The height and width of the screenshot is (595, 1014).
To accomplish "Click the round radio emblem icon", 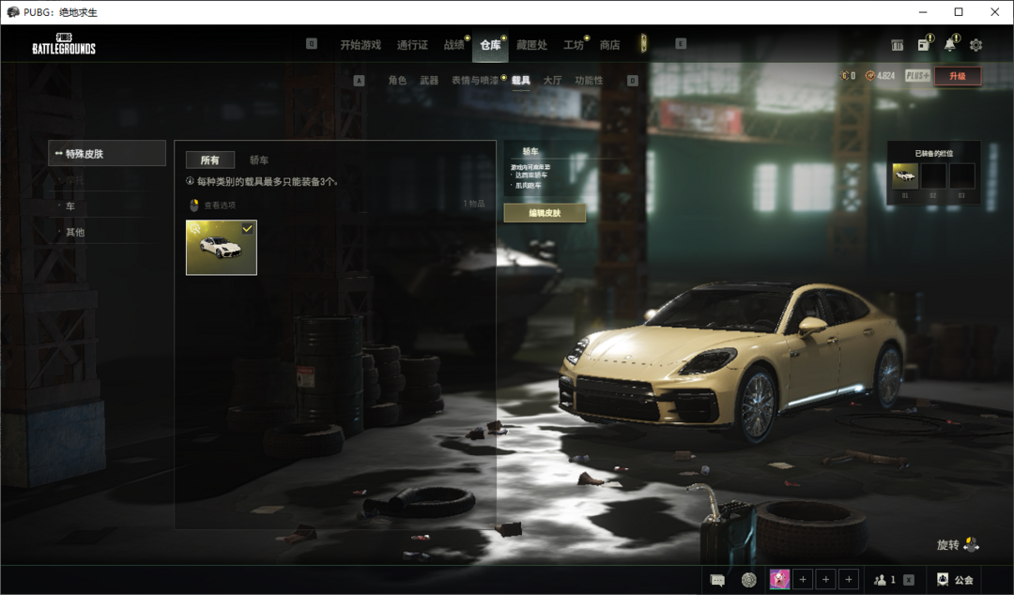I will click(x=748, y=580).
